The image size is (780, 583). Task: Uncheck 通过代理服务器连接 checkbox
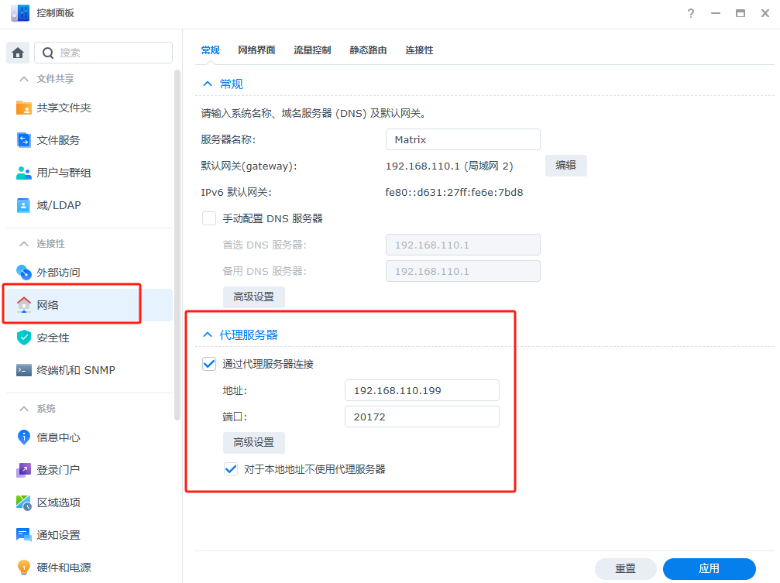pos(209,364)
